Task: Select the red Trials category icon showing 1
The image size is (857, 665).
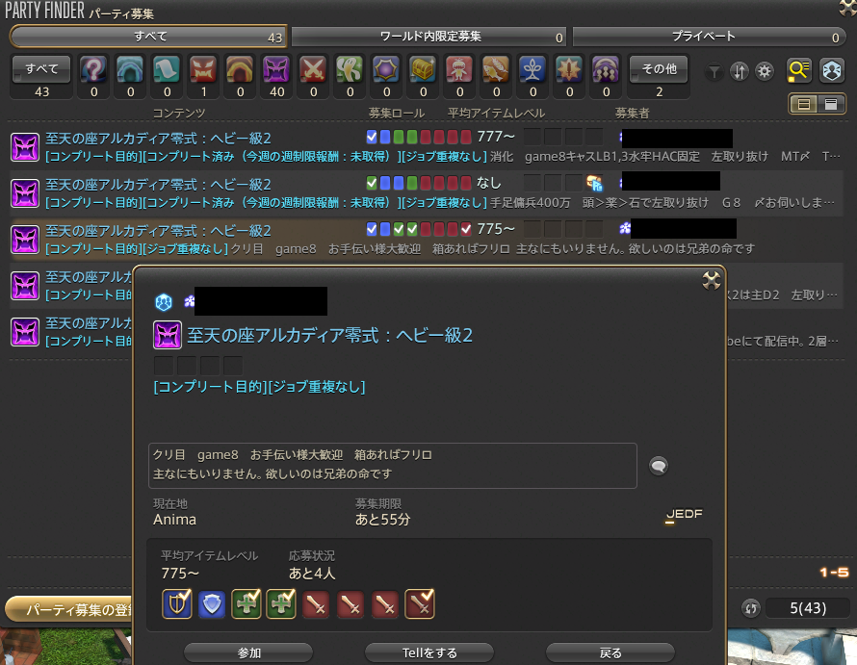Action: 203,69
